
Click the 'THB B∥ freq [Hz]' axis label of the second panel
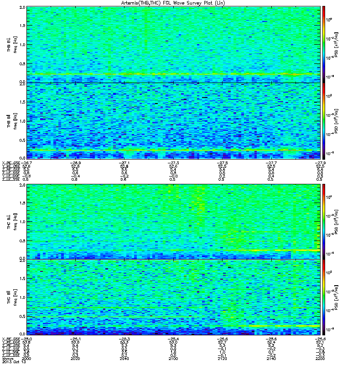tap(12, 121)
